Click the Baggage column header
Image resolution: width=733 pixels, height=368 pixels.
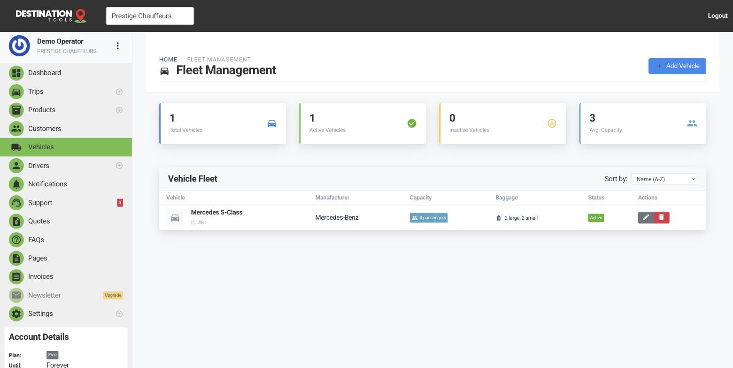507,198
